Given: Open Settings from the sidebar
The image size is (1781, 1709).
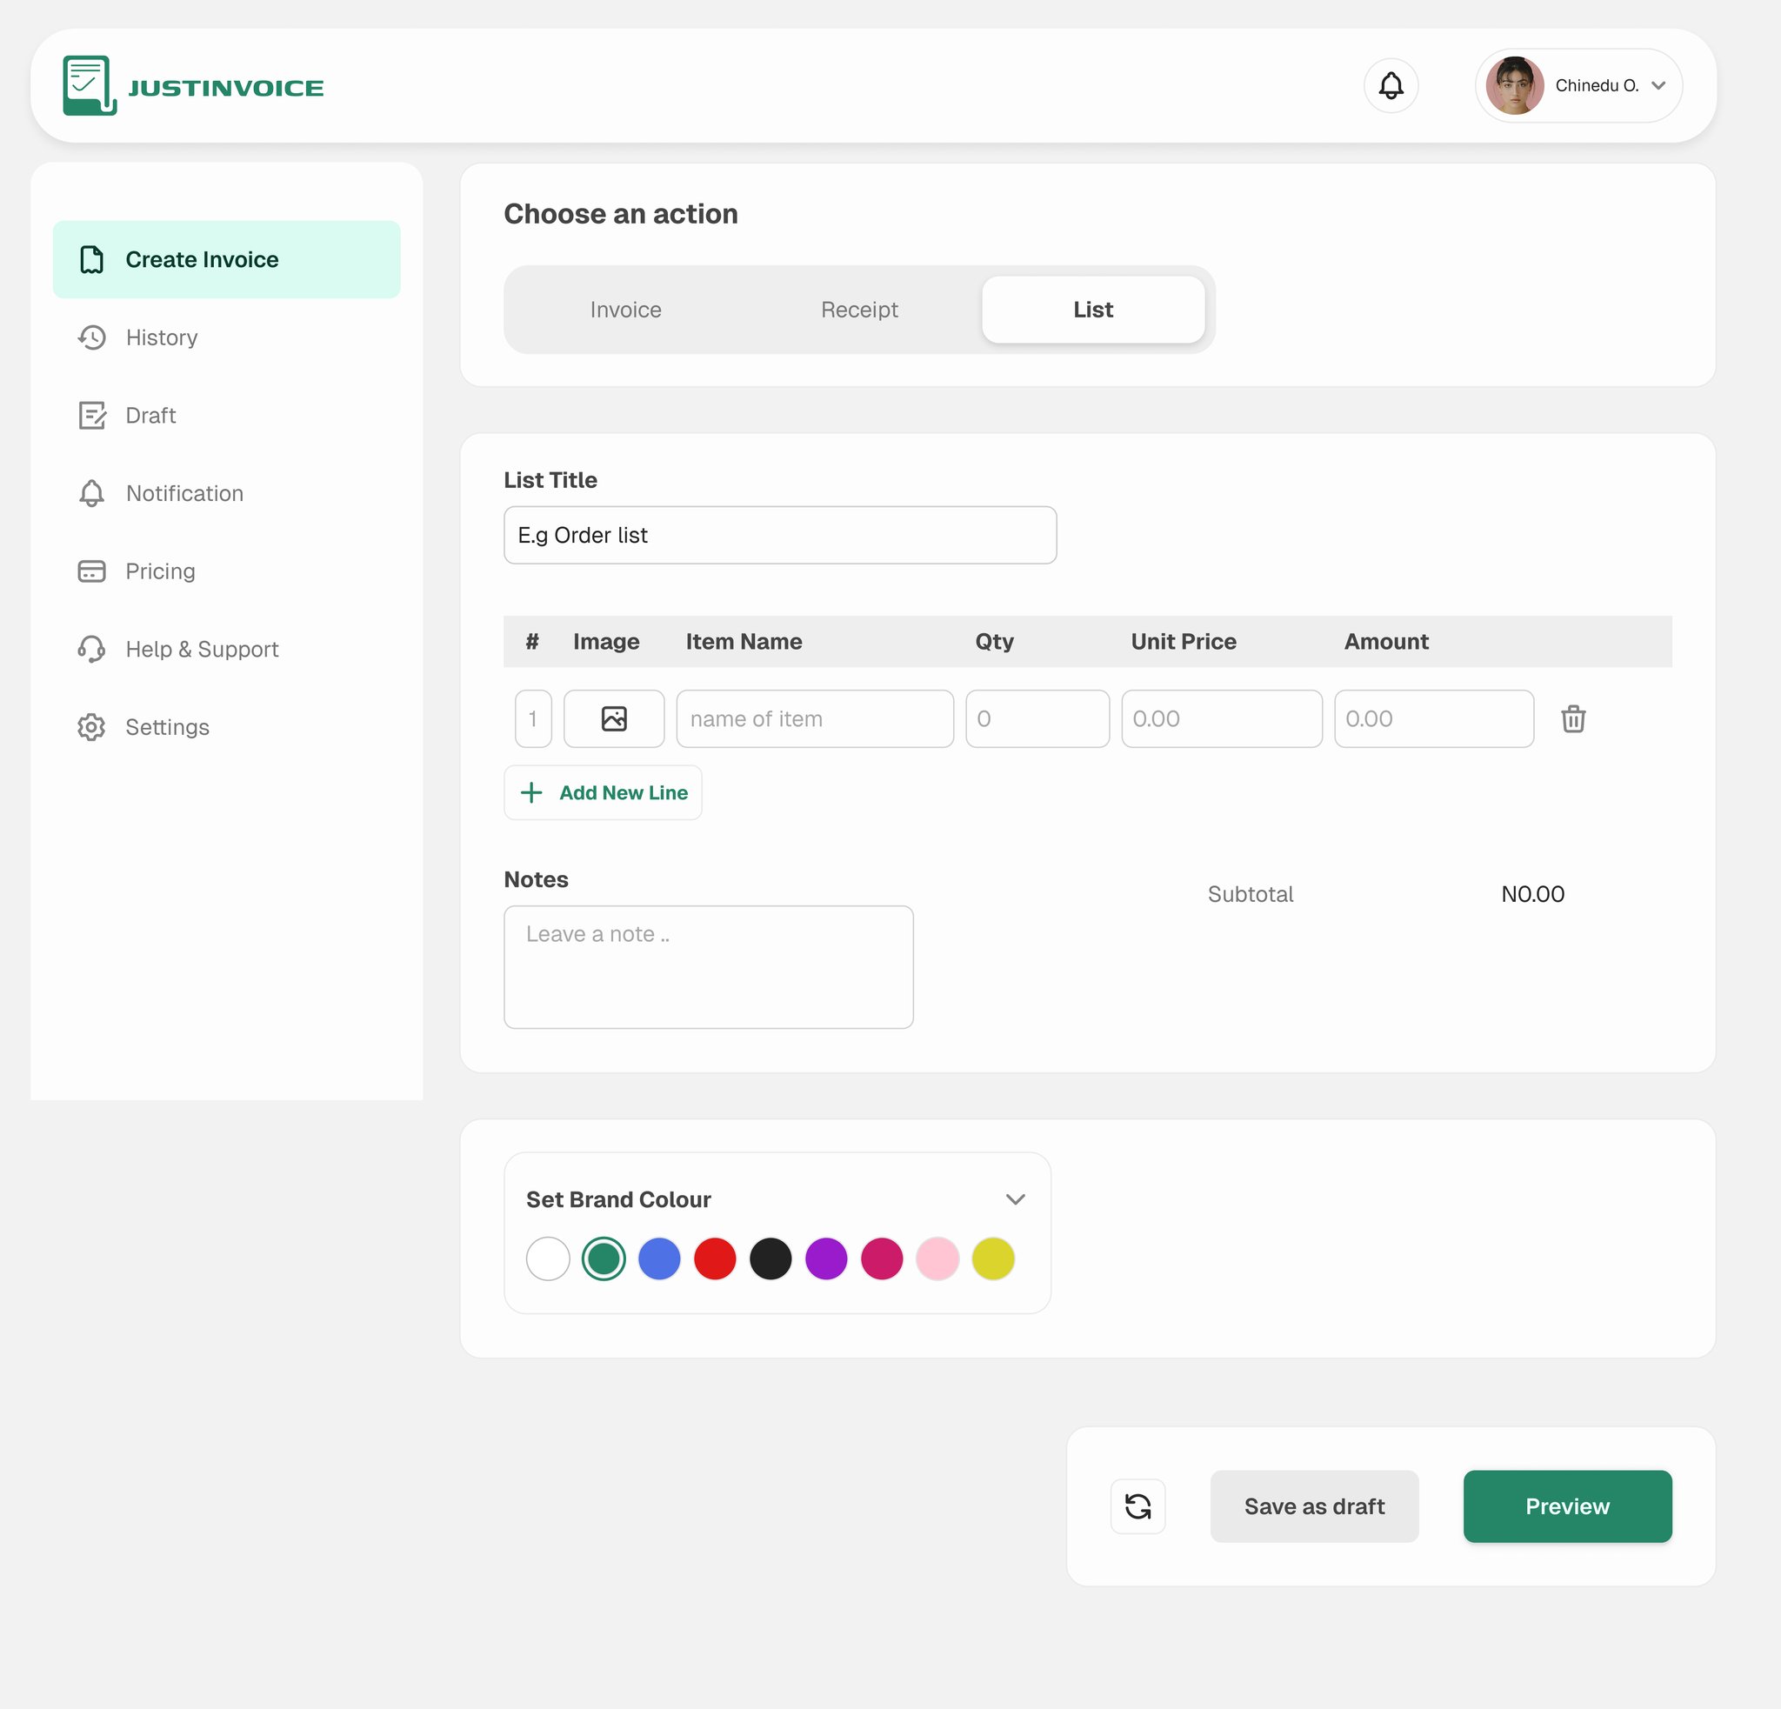Looking at the screenshot, I should [x=167, y=727].
